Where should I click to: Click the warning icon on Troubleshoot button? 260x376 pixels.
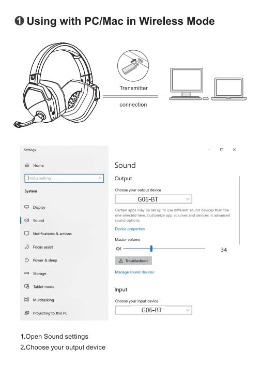[x=121, y=261]
